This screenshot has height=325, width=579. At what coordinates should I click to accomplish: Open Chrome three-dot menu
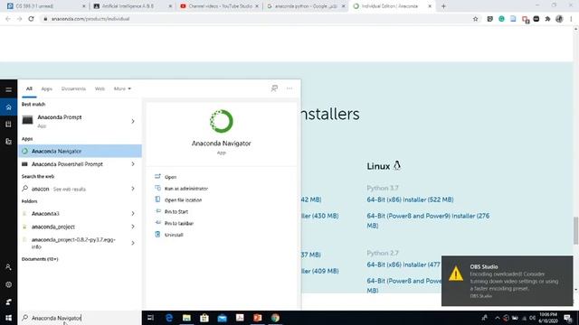coord(571,19)
